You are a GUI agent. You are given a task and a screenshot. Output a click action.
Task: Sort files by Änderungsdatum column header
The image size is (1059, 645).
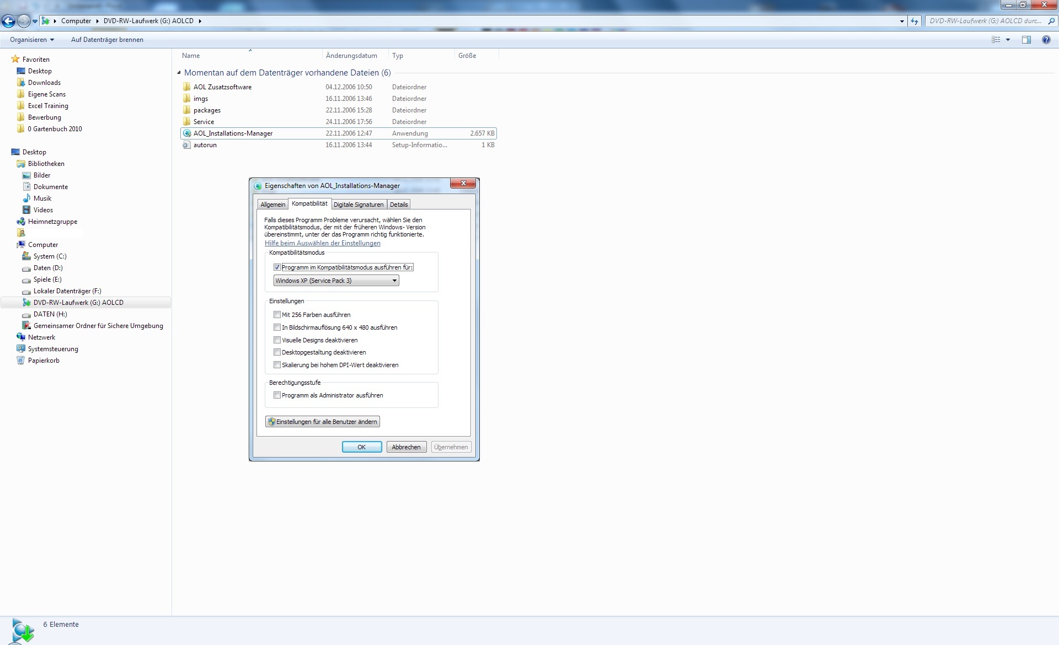coord(351,56)
